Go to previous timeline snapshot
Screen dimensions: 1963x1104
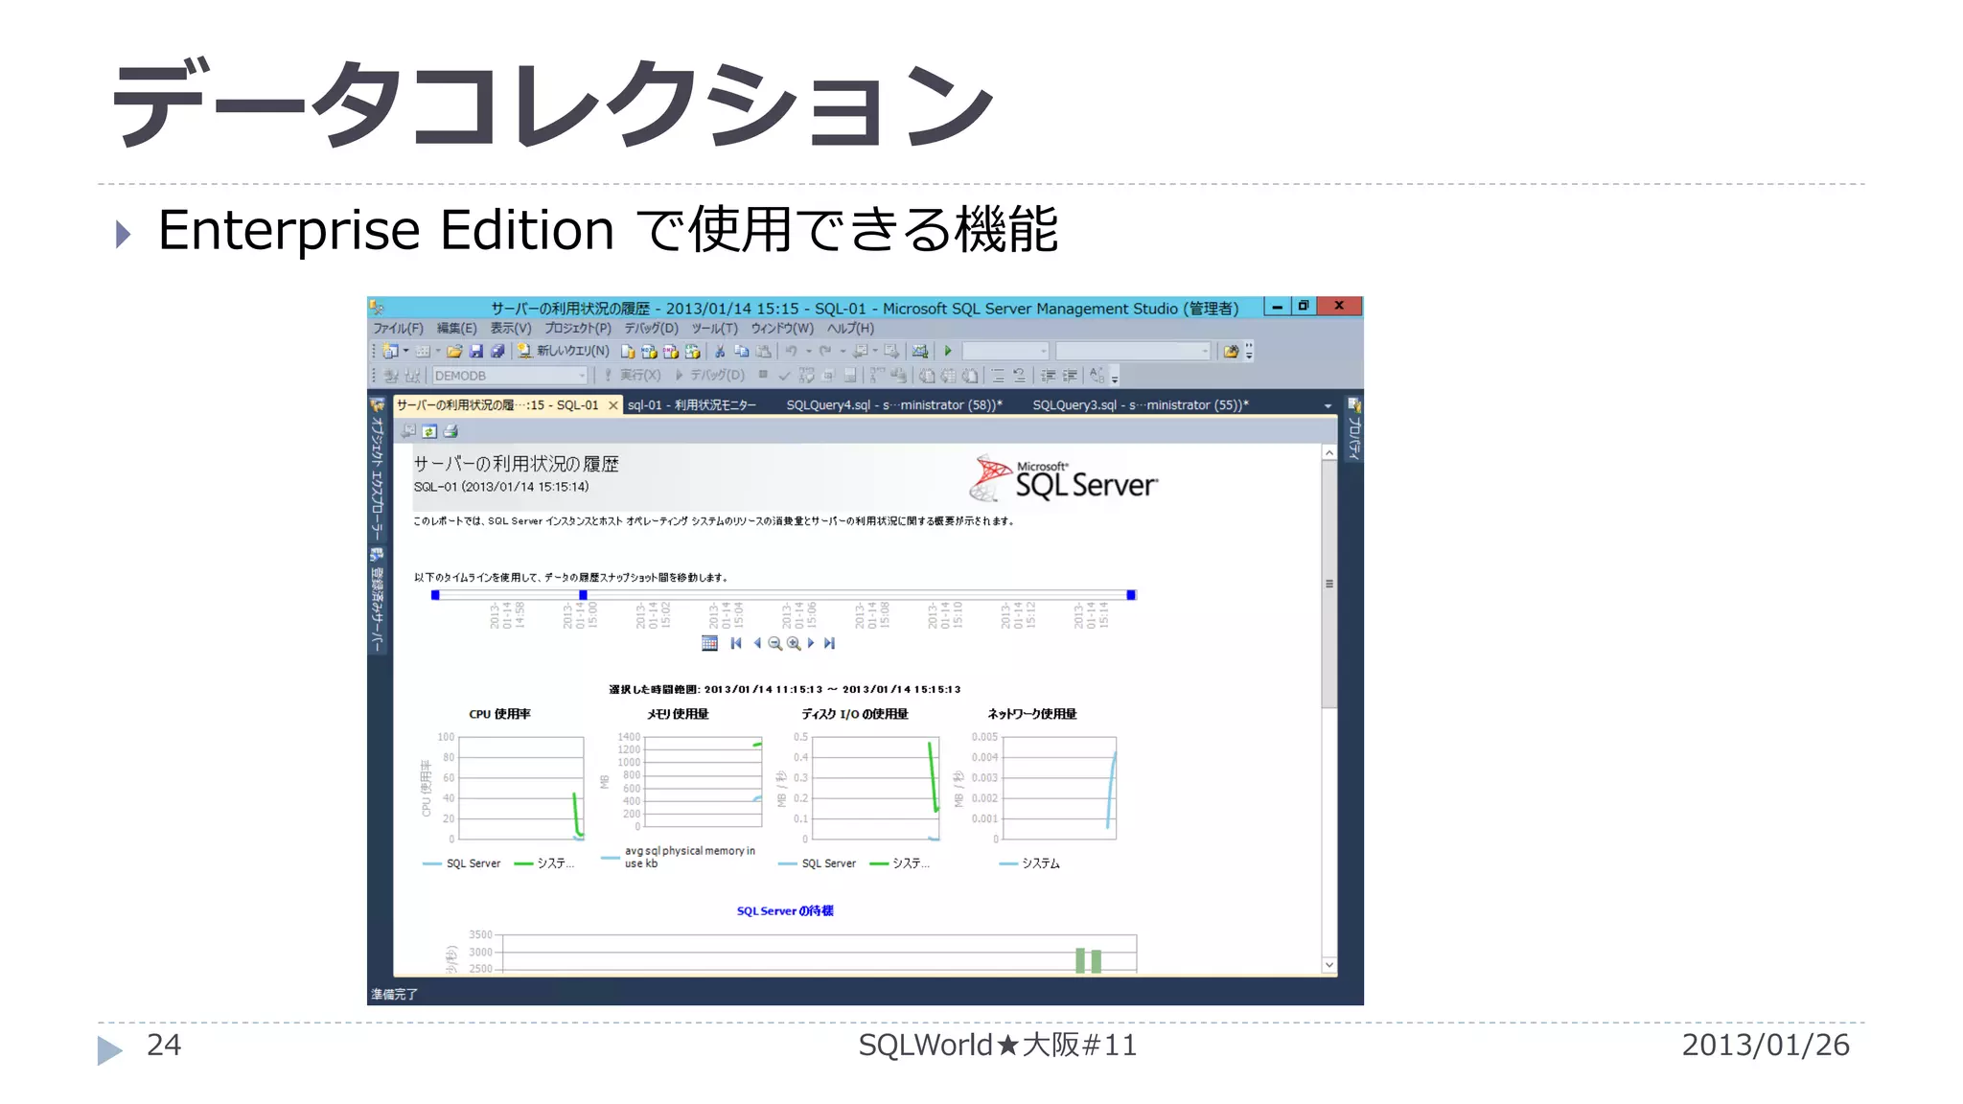[x=757, y=643]
